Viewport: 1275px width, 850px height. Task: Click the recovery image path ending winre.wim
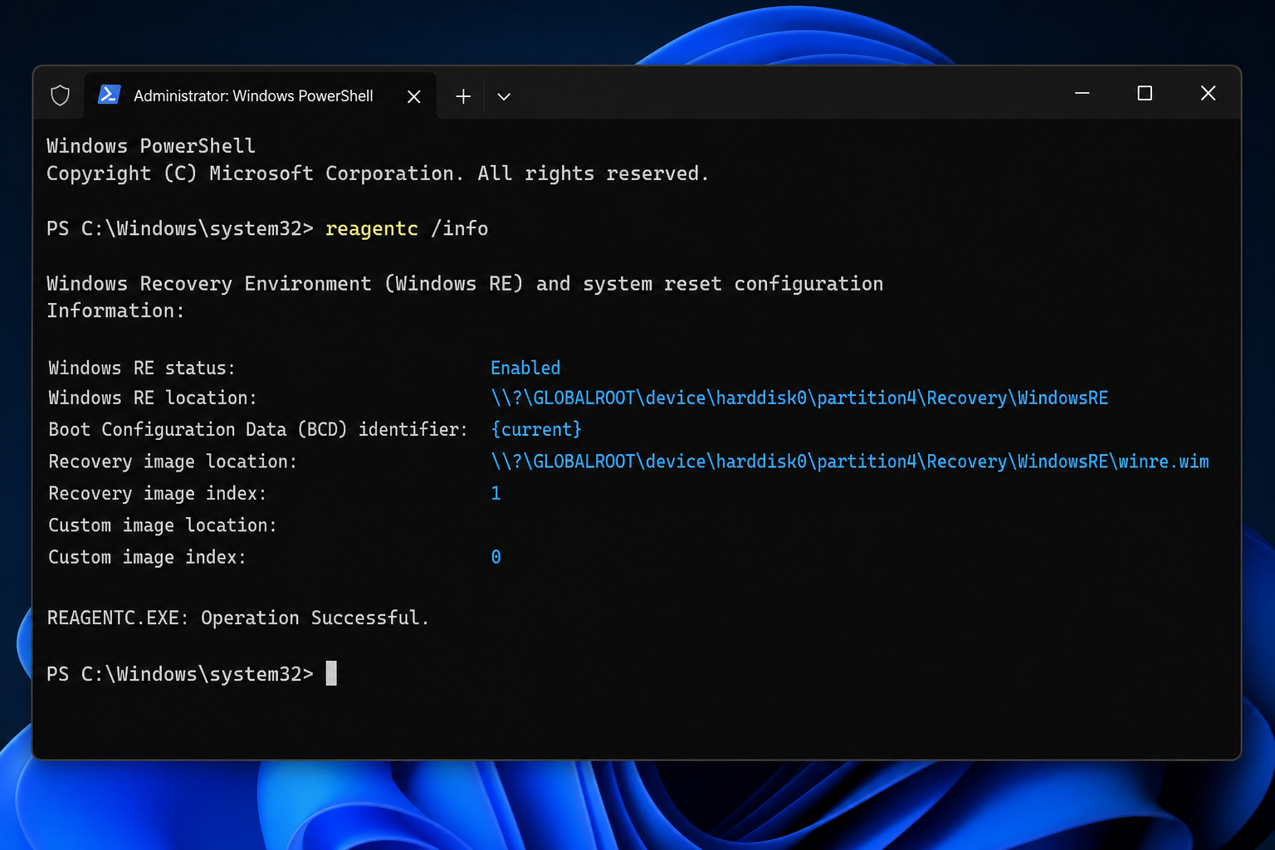(850, 462)
